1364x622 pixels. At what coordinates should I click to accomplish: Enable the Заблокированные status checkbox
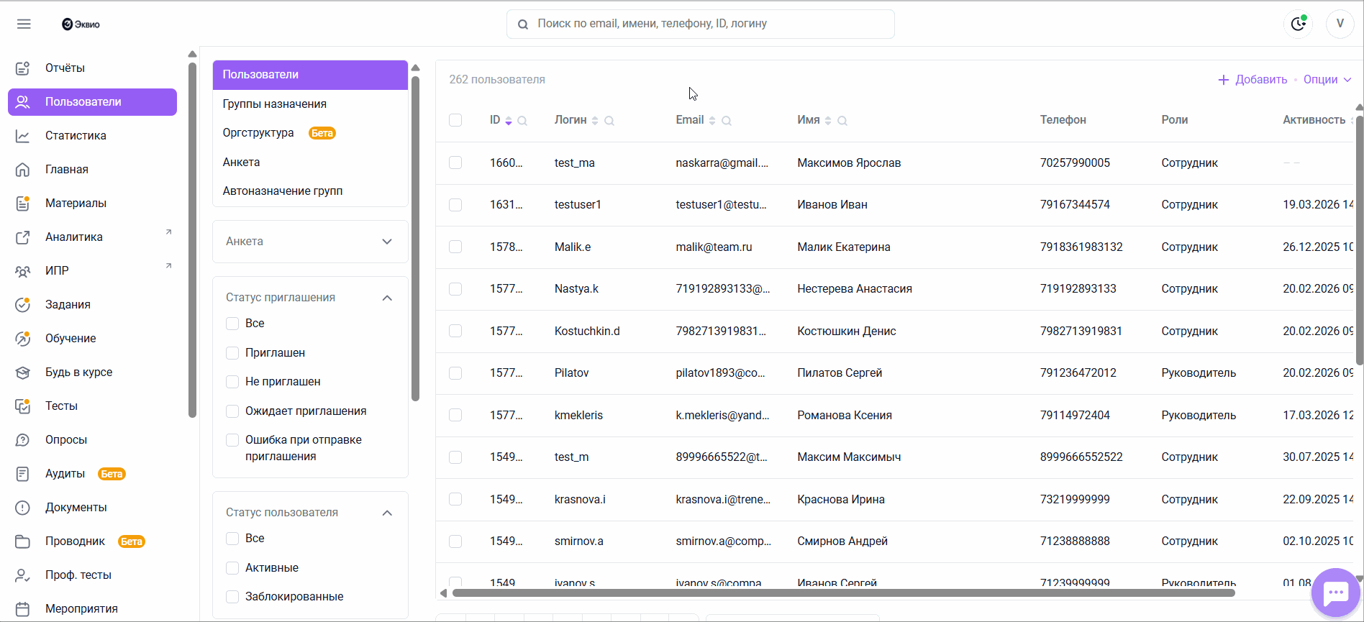click(232, 597)
